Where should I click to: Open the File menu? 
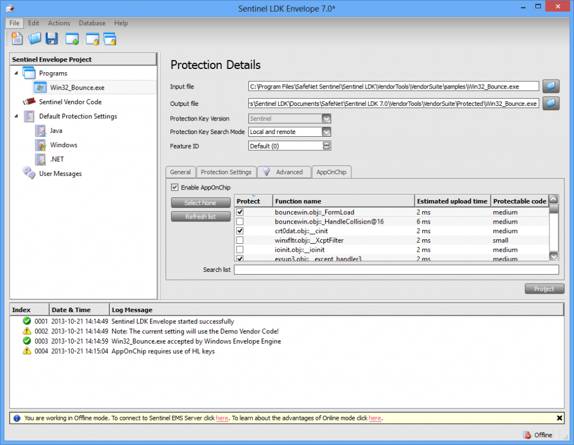coord(14,23)
